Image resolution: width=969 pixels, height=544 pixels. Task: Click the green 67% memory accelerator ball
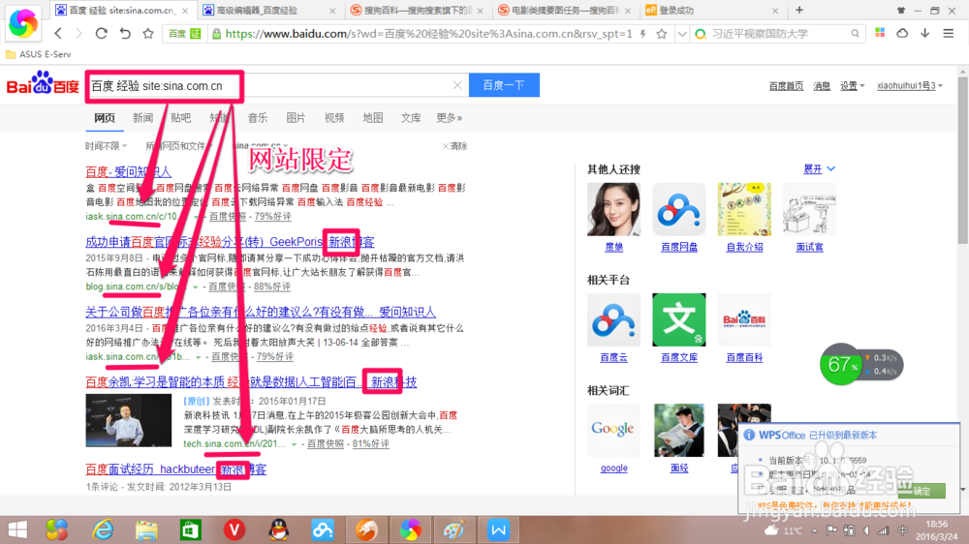pyautogui.click(x=840, y=364)
